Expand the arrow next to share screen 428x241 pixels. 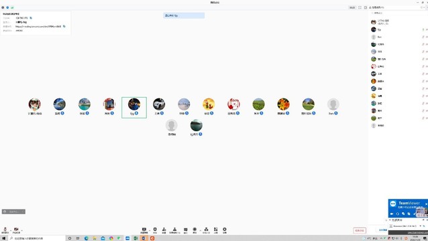click(150, 230)
